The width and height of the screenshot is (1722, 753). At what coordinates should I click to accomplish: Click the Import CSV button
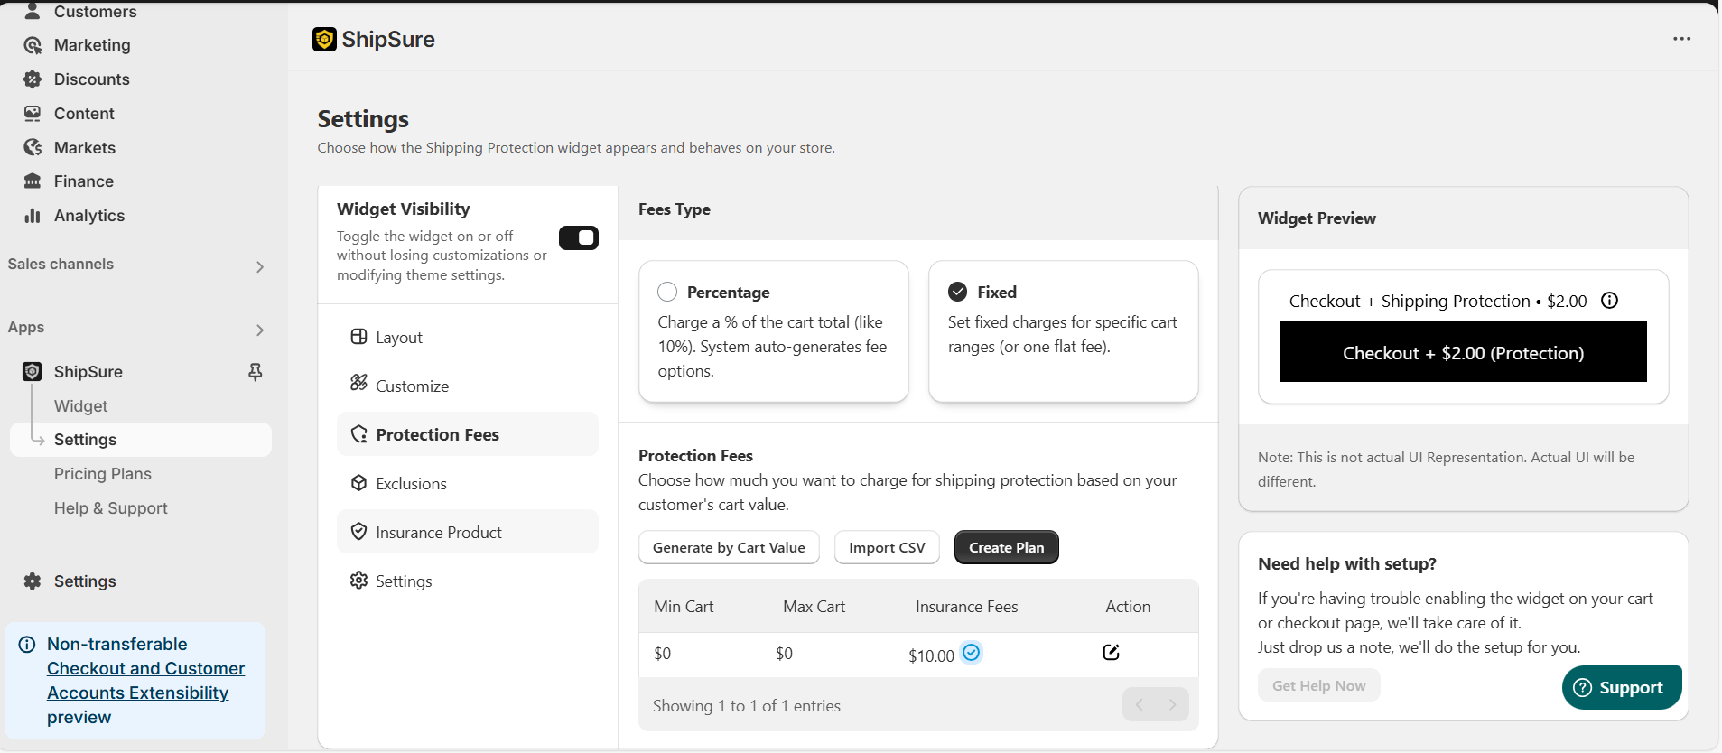[x=887, y=547]
